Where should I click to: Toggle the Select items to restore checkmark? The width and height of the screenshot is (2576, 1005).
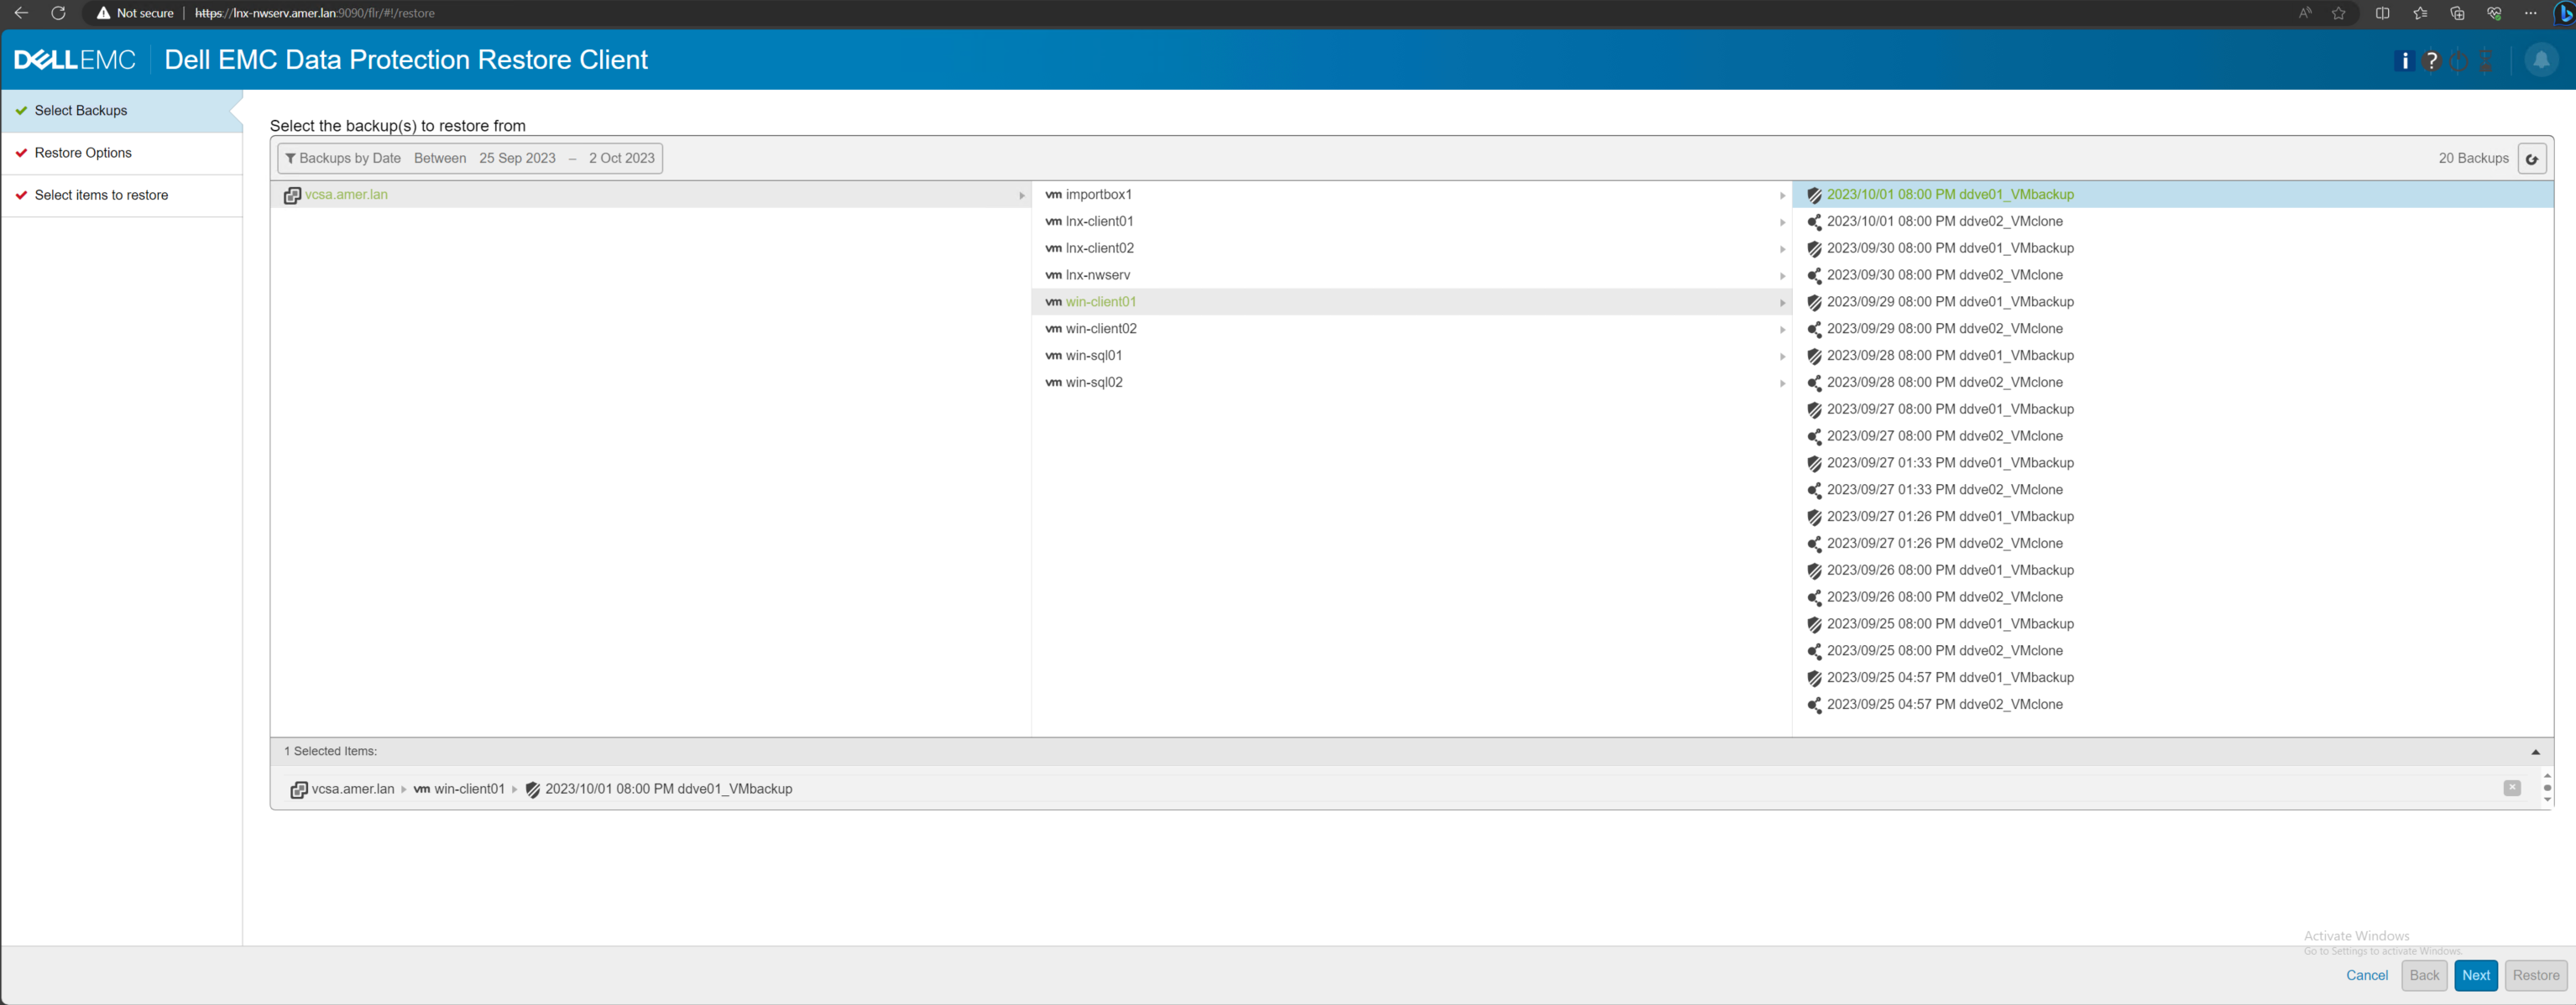pos(21,195)
